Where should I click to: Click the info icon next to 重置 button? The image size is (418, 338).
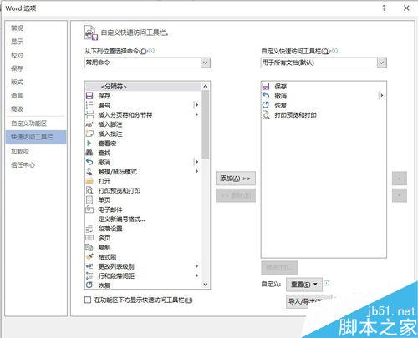327,283
